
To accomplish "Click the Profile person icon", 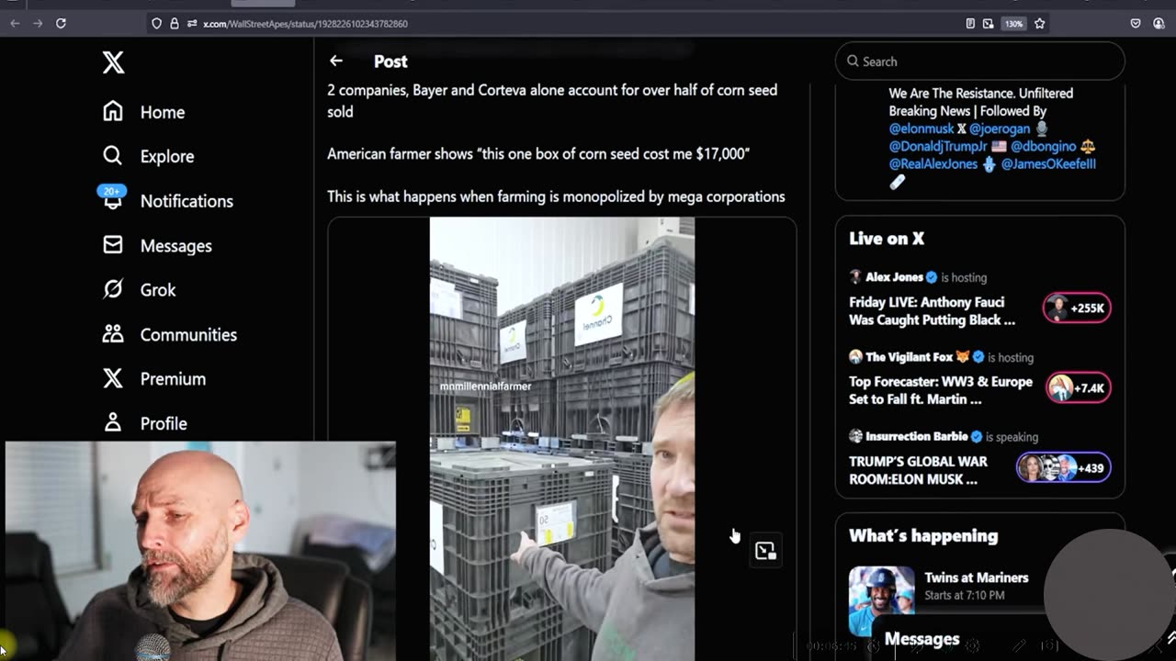I will pos(113,422).
